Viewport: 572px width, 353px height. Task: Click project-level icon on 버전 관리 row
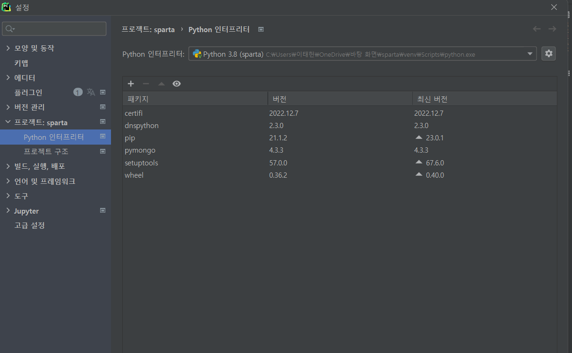[x=102, y=107]
